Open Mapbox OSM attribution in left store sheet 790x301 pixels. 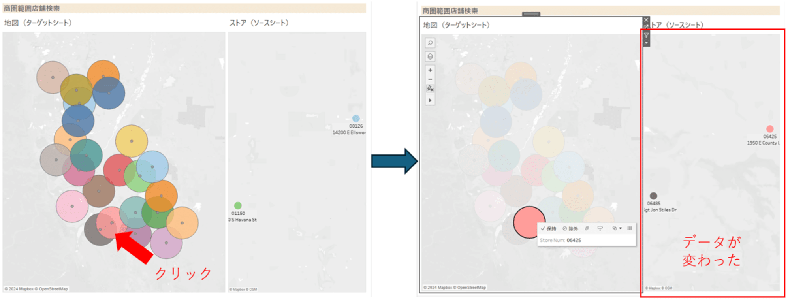pos(243,290)
